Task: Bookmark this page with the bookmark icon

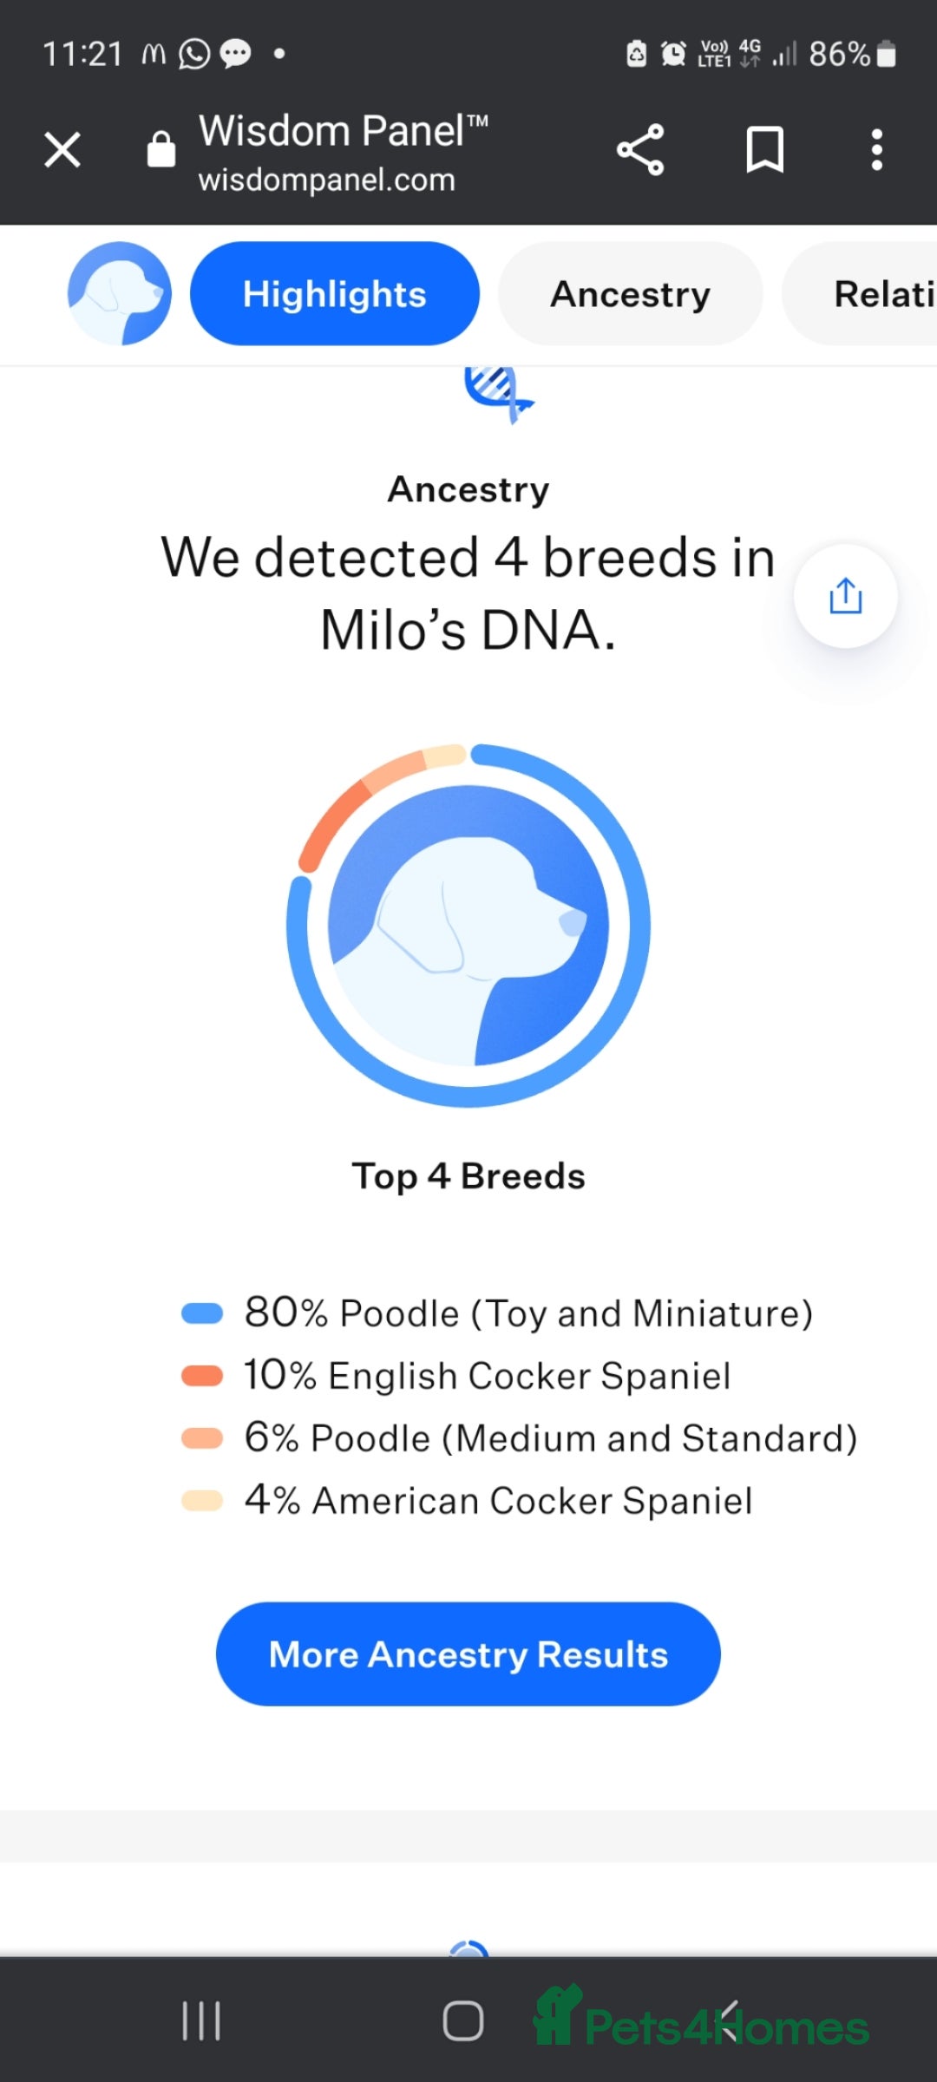Action: pos(765,150)
